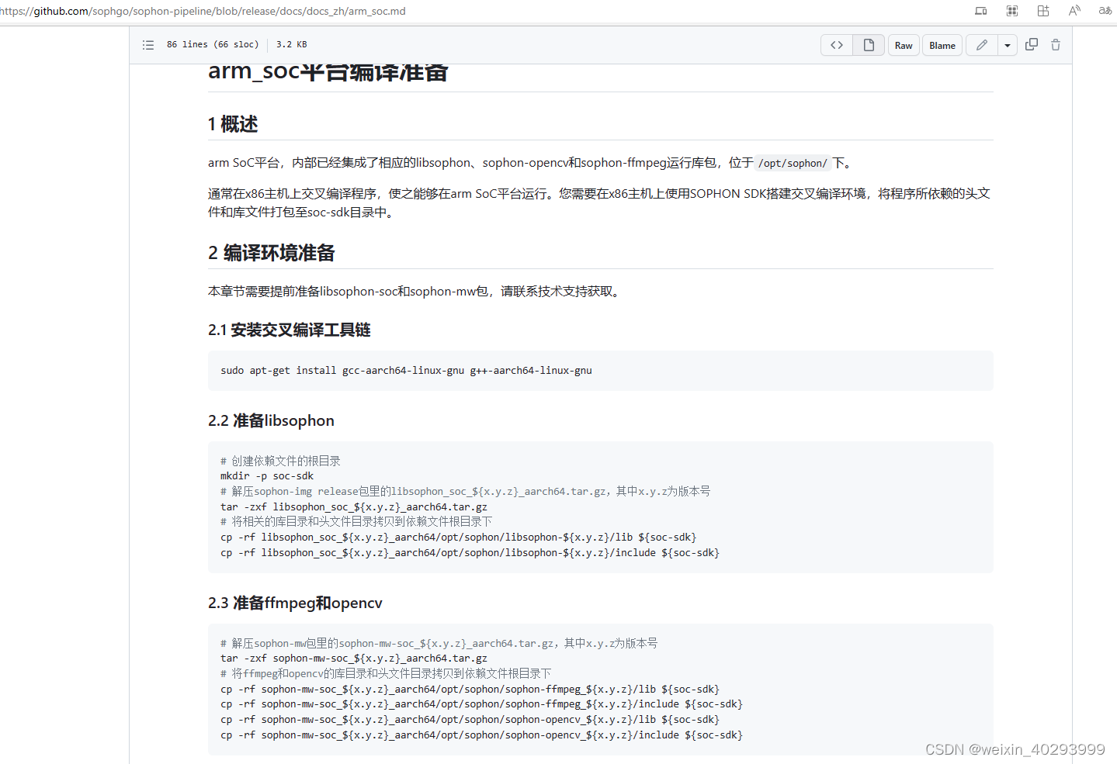Open the Blame view
1117x764 pixels.
942,45
